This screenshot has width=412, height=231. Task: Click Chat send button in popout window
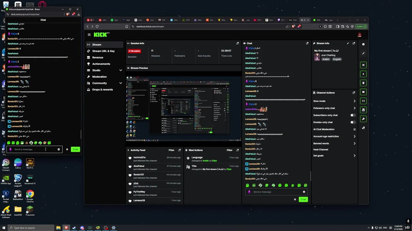point(75,149)
